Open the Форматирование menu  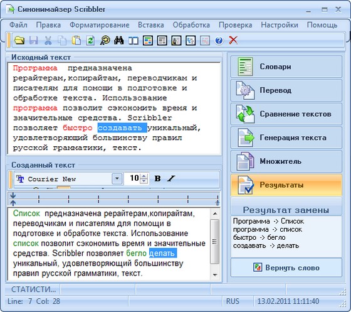point(100,25)
